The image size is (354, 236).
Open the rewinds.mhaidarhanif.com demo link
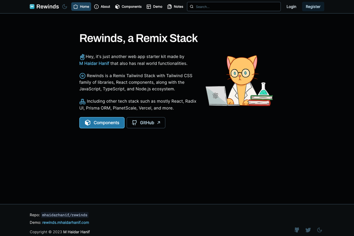tap(65, 222)
